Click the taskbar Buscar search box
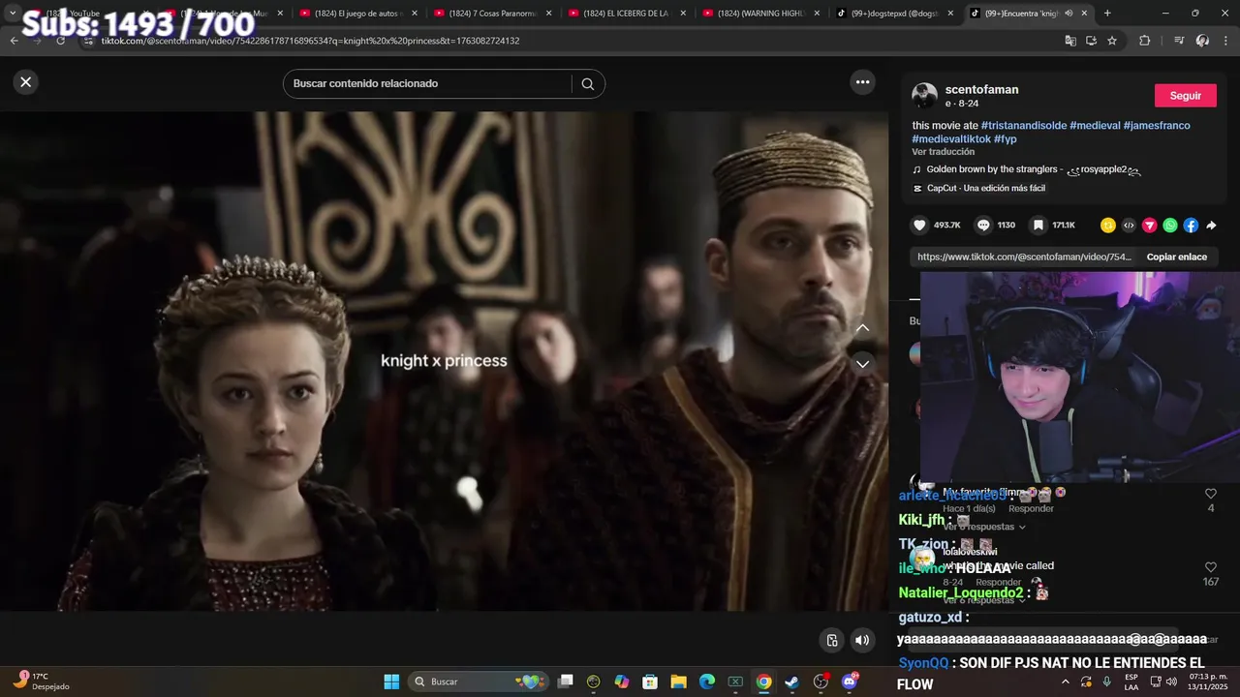Viewport: 1240px width, 697px height. [x=479, y=682]
